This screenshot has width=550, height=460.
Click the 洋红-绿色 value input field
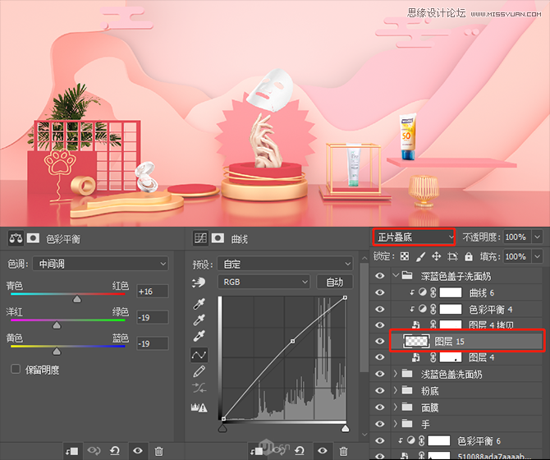point(152,317)
